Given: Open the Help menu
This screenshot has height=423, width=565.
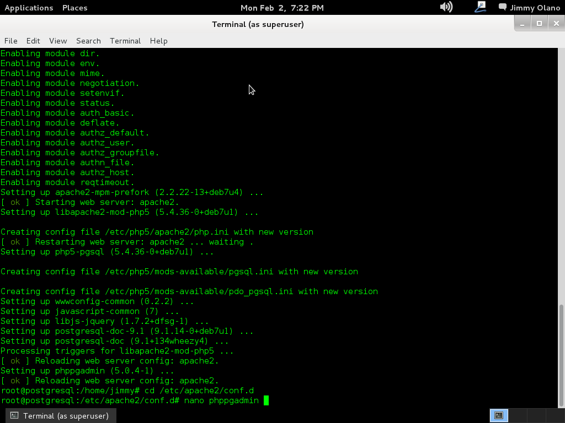Looking at the screenshot, I should pos(158,41).
